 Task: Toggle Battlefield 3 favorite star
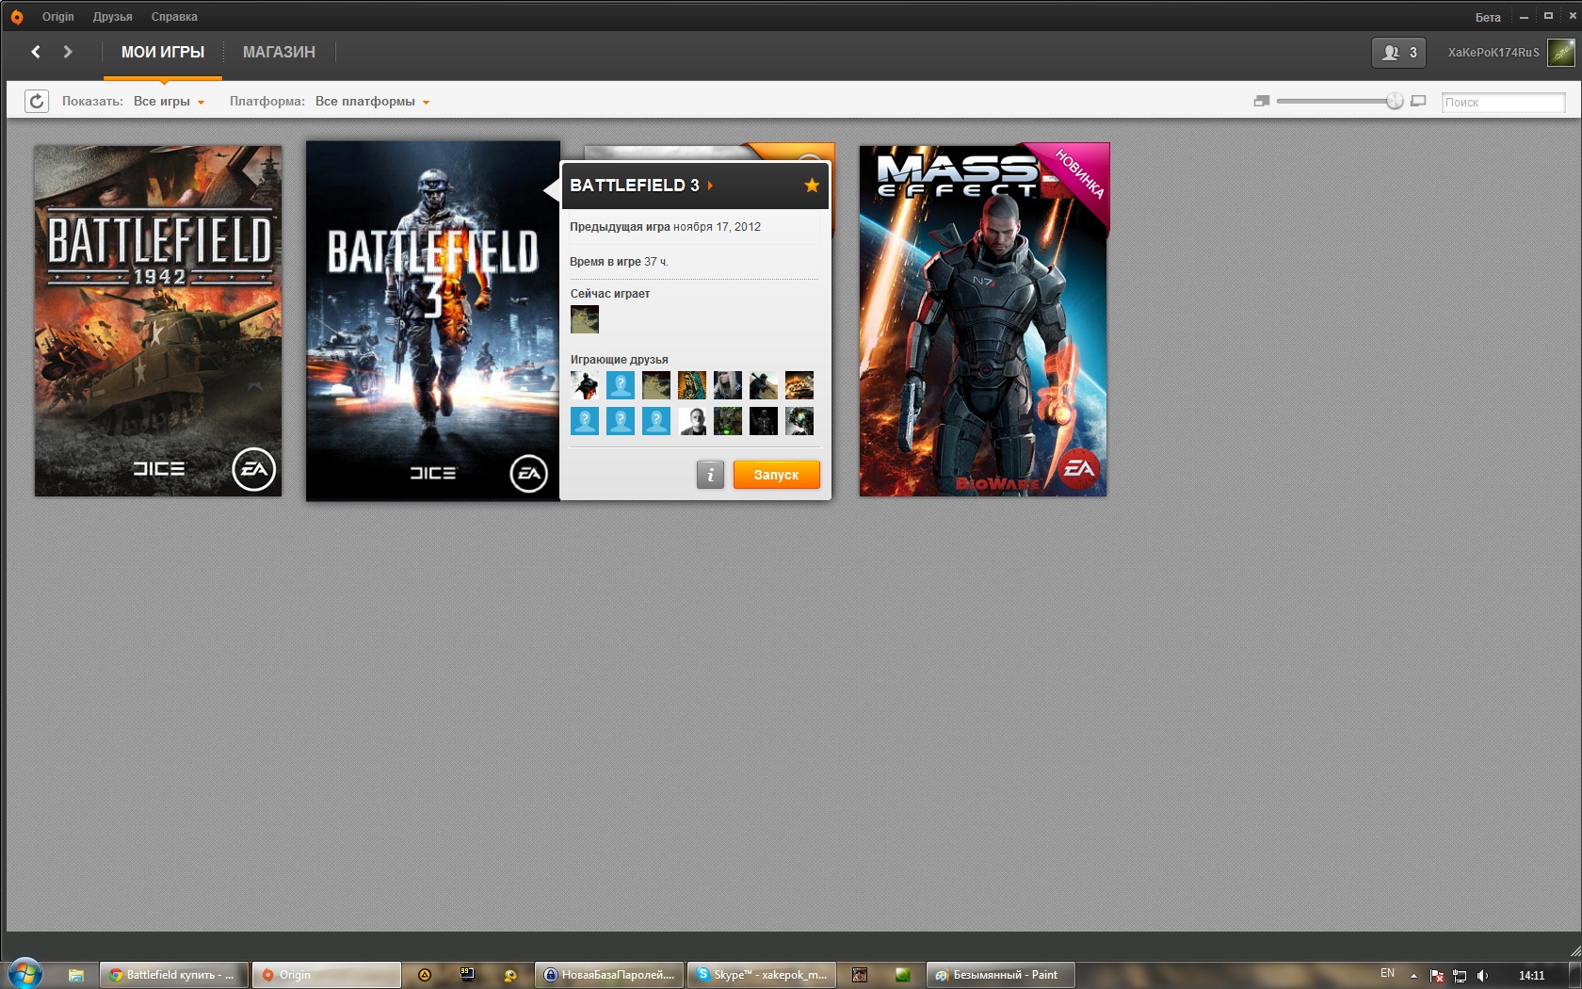click(812, 186)
